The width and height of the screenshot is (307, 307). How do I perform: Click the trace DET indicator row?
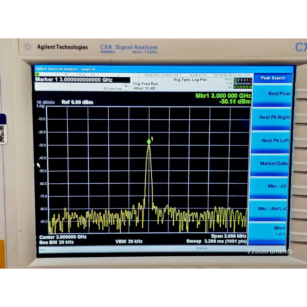tap(243, 87)
